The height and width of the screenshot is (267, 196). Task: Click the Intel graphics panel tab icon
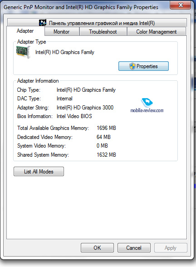(43, 23)
